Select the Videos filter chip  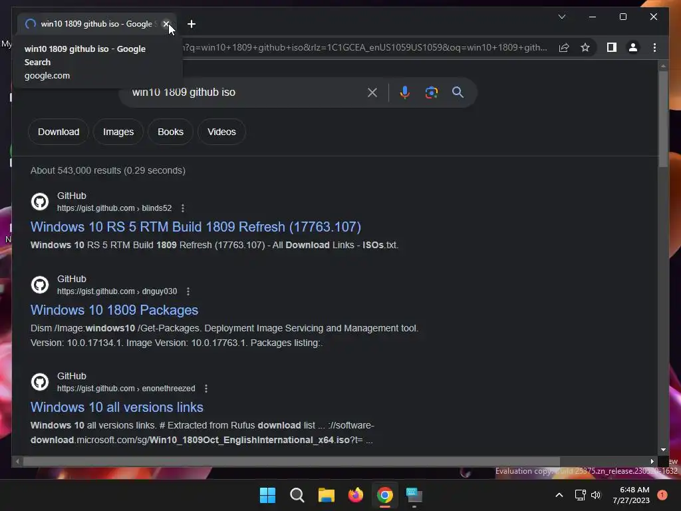pos(221,132)
